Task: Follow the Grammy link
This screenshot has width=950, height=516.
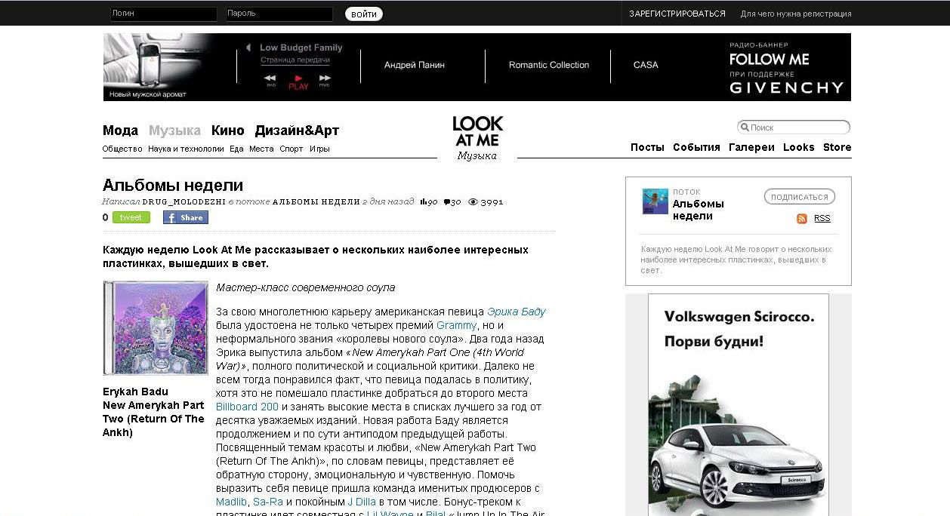Action: [457, 325]
